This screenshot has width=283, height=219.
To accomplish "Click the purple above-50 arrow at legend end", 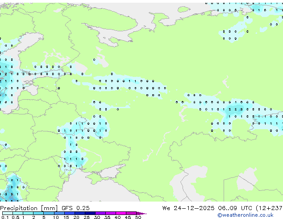I will [x=141, y=214].
